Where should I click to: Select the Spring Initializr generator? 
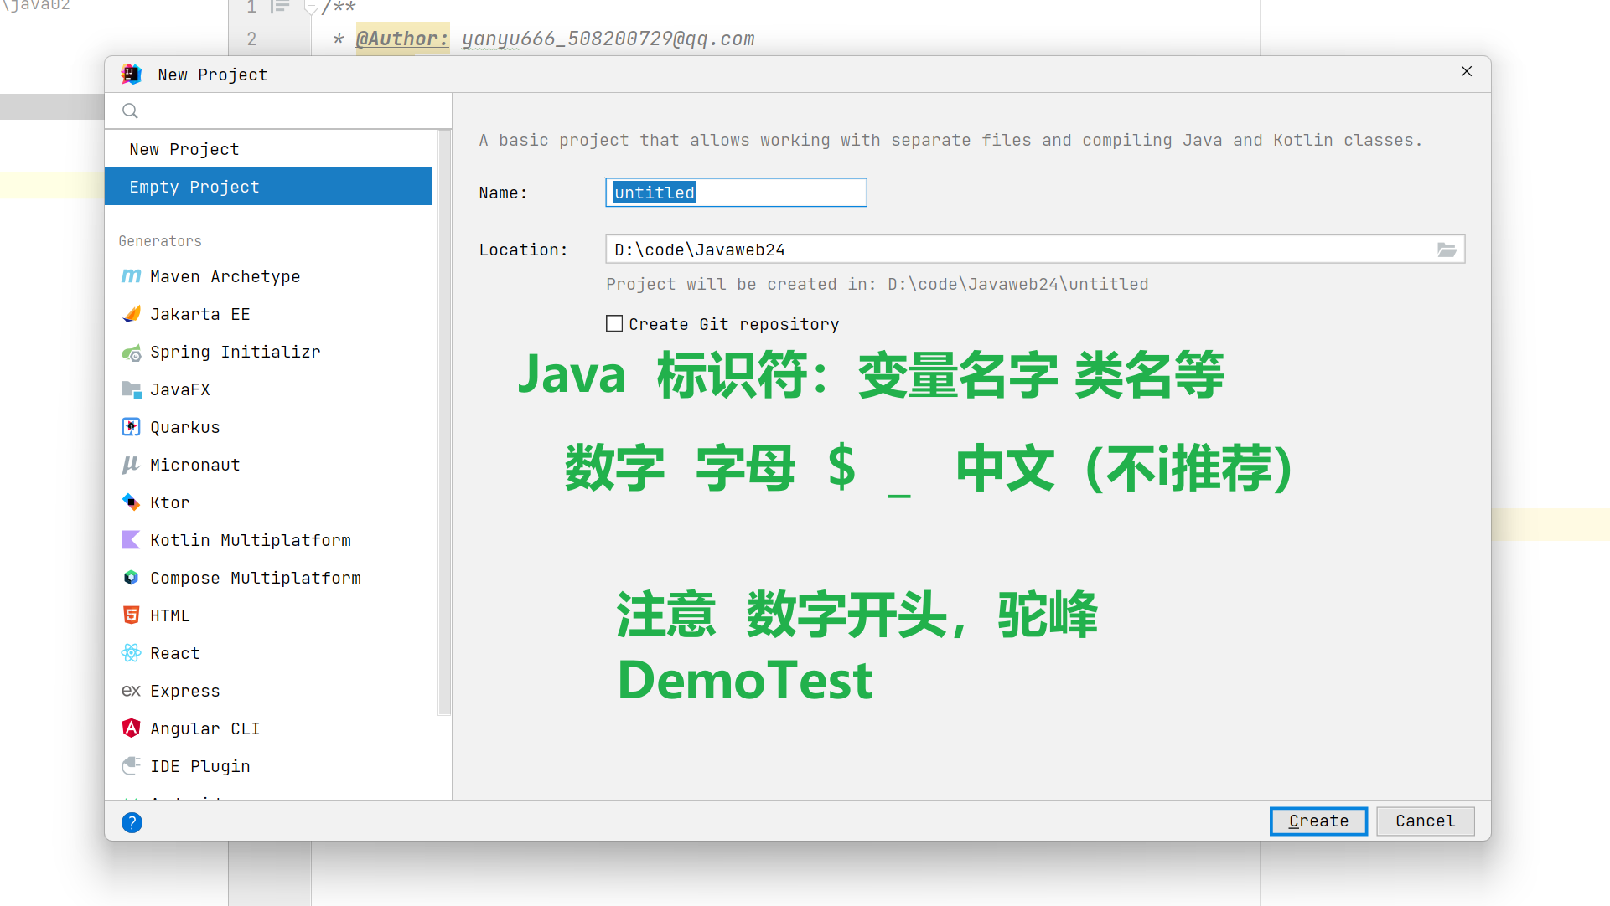point(236,352)
